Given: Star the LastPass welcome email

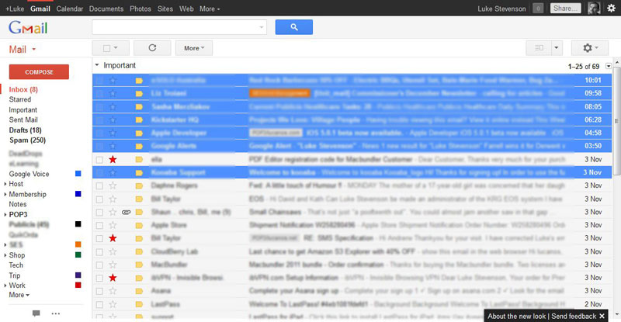Looking at the screenshot, I should click(113, 304).
